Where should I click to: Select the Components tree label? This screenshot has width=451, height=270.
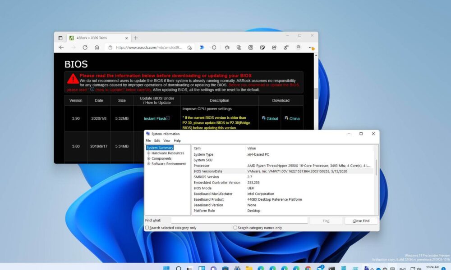pyautogui.click(x=161, y=158)
